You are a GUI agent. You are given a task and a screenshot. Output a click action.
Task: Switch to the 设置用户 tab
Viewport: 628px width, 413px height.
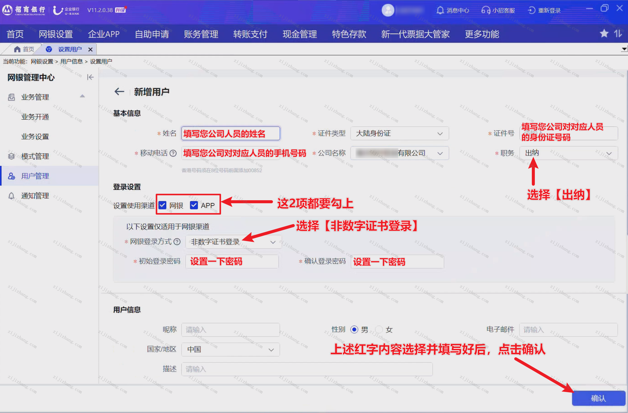70,49
